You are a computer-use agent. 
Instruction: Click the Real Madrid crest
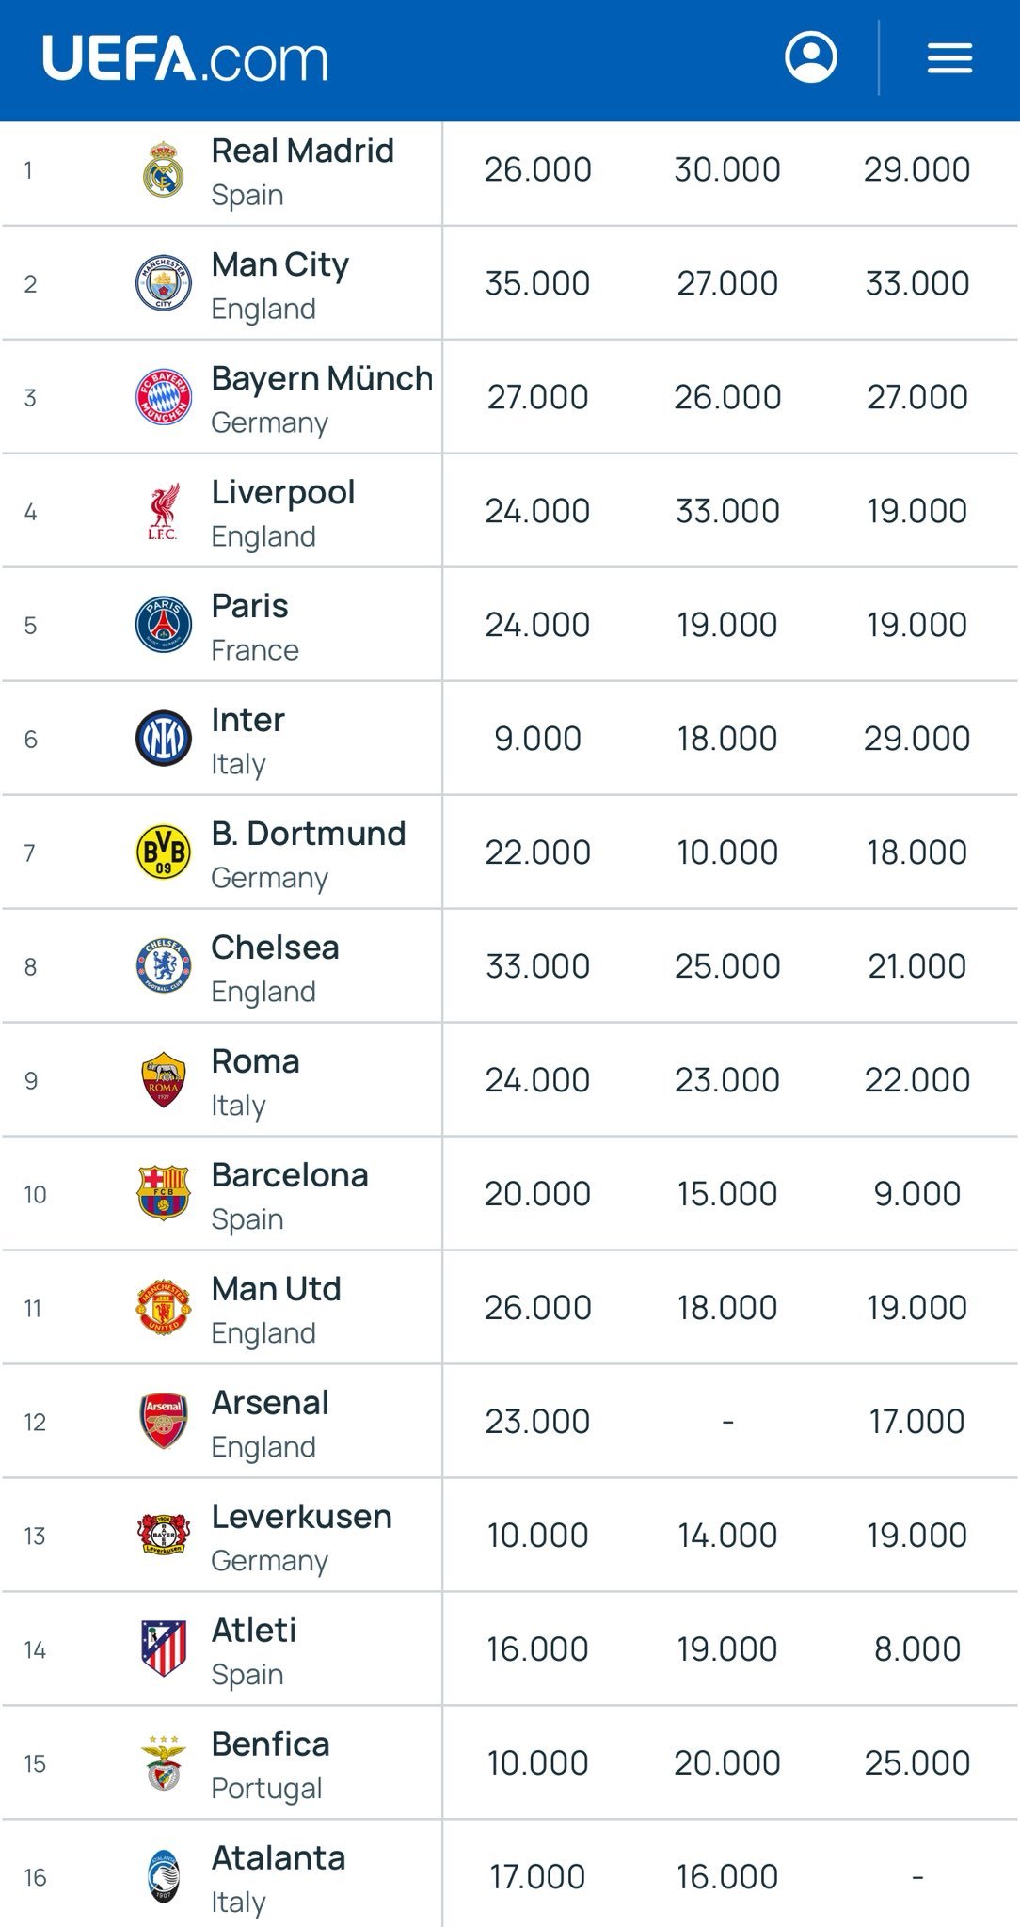tap(164, 169)
